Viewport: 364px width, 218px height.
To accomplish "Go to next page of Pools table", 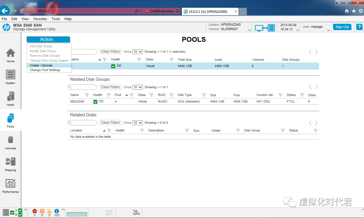I will (316, 52).
